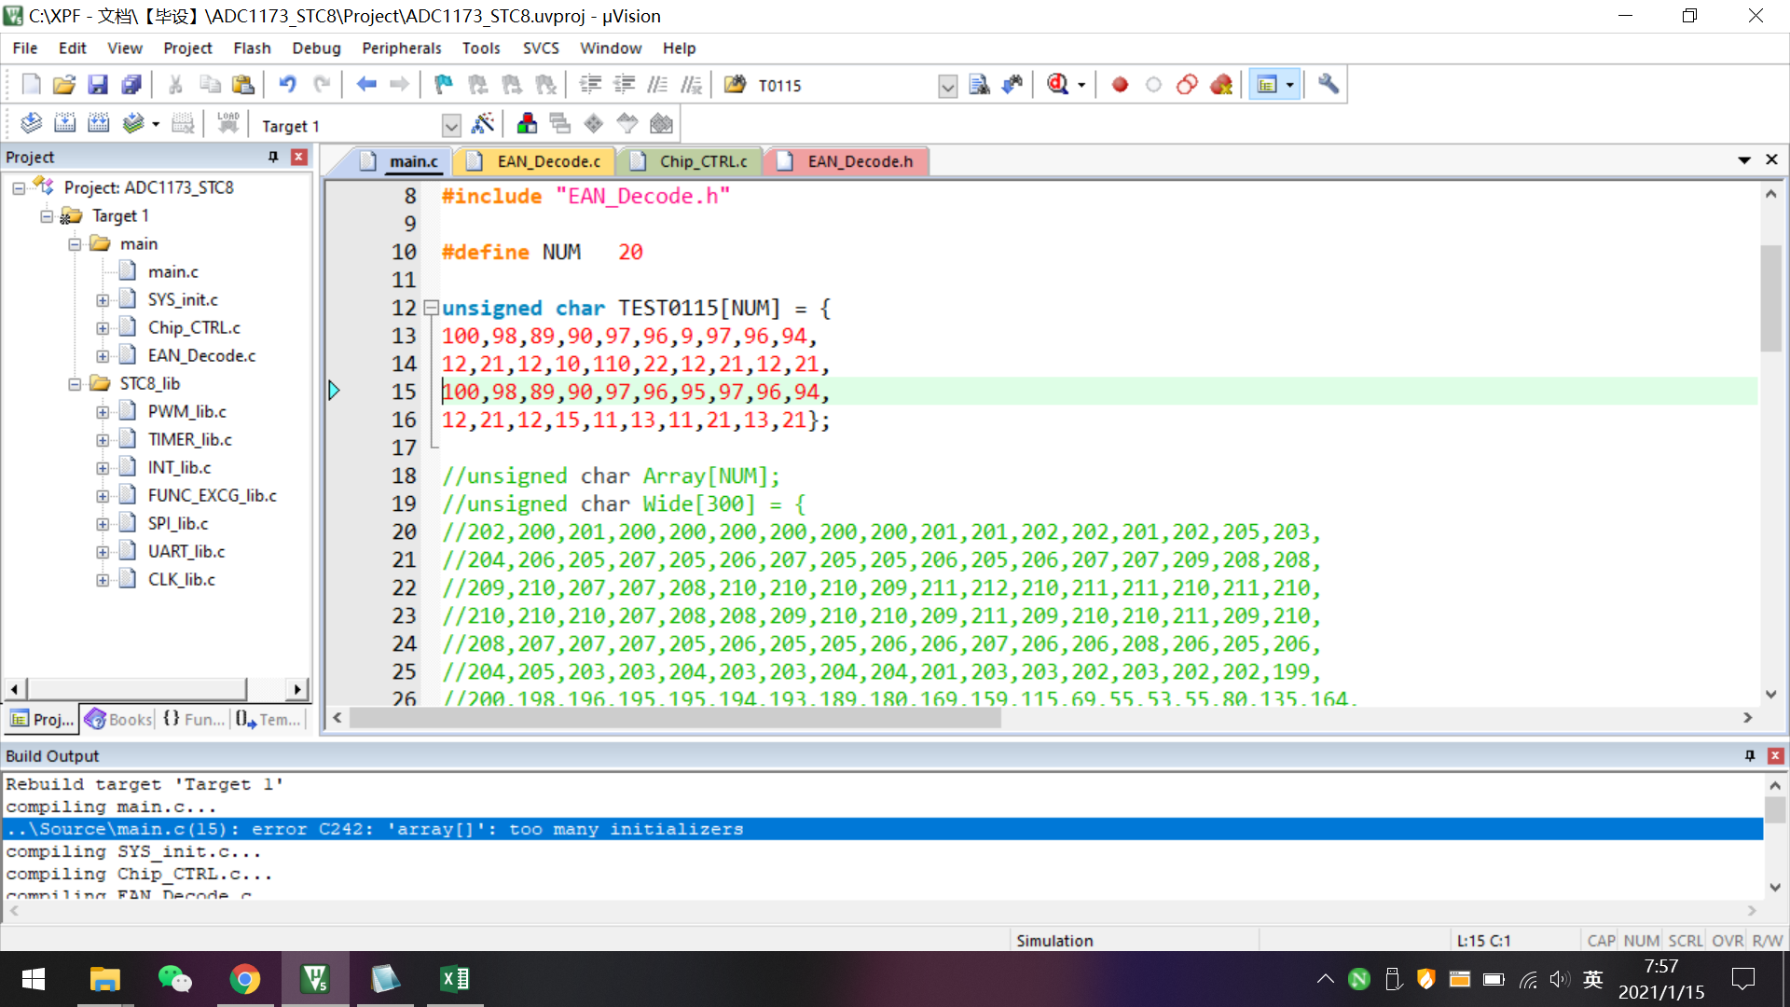Open the Project menu
The height and width of the screenshot is (1007, 1790).
[187, 48]
